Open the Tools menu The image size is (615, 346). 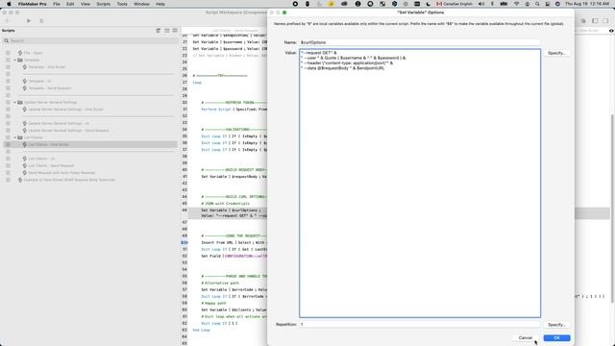click(122, 4)
